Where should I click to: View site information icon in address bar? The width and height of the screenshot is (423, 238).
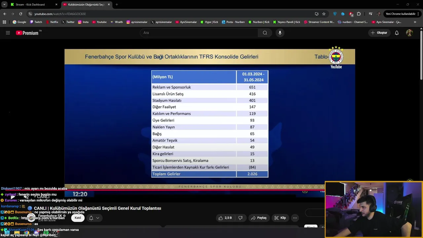click(x=30, y=14)
